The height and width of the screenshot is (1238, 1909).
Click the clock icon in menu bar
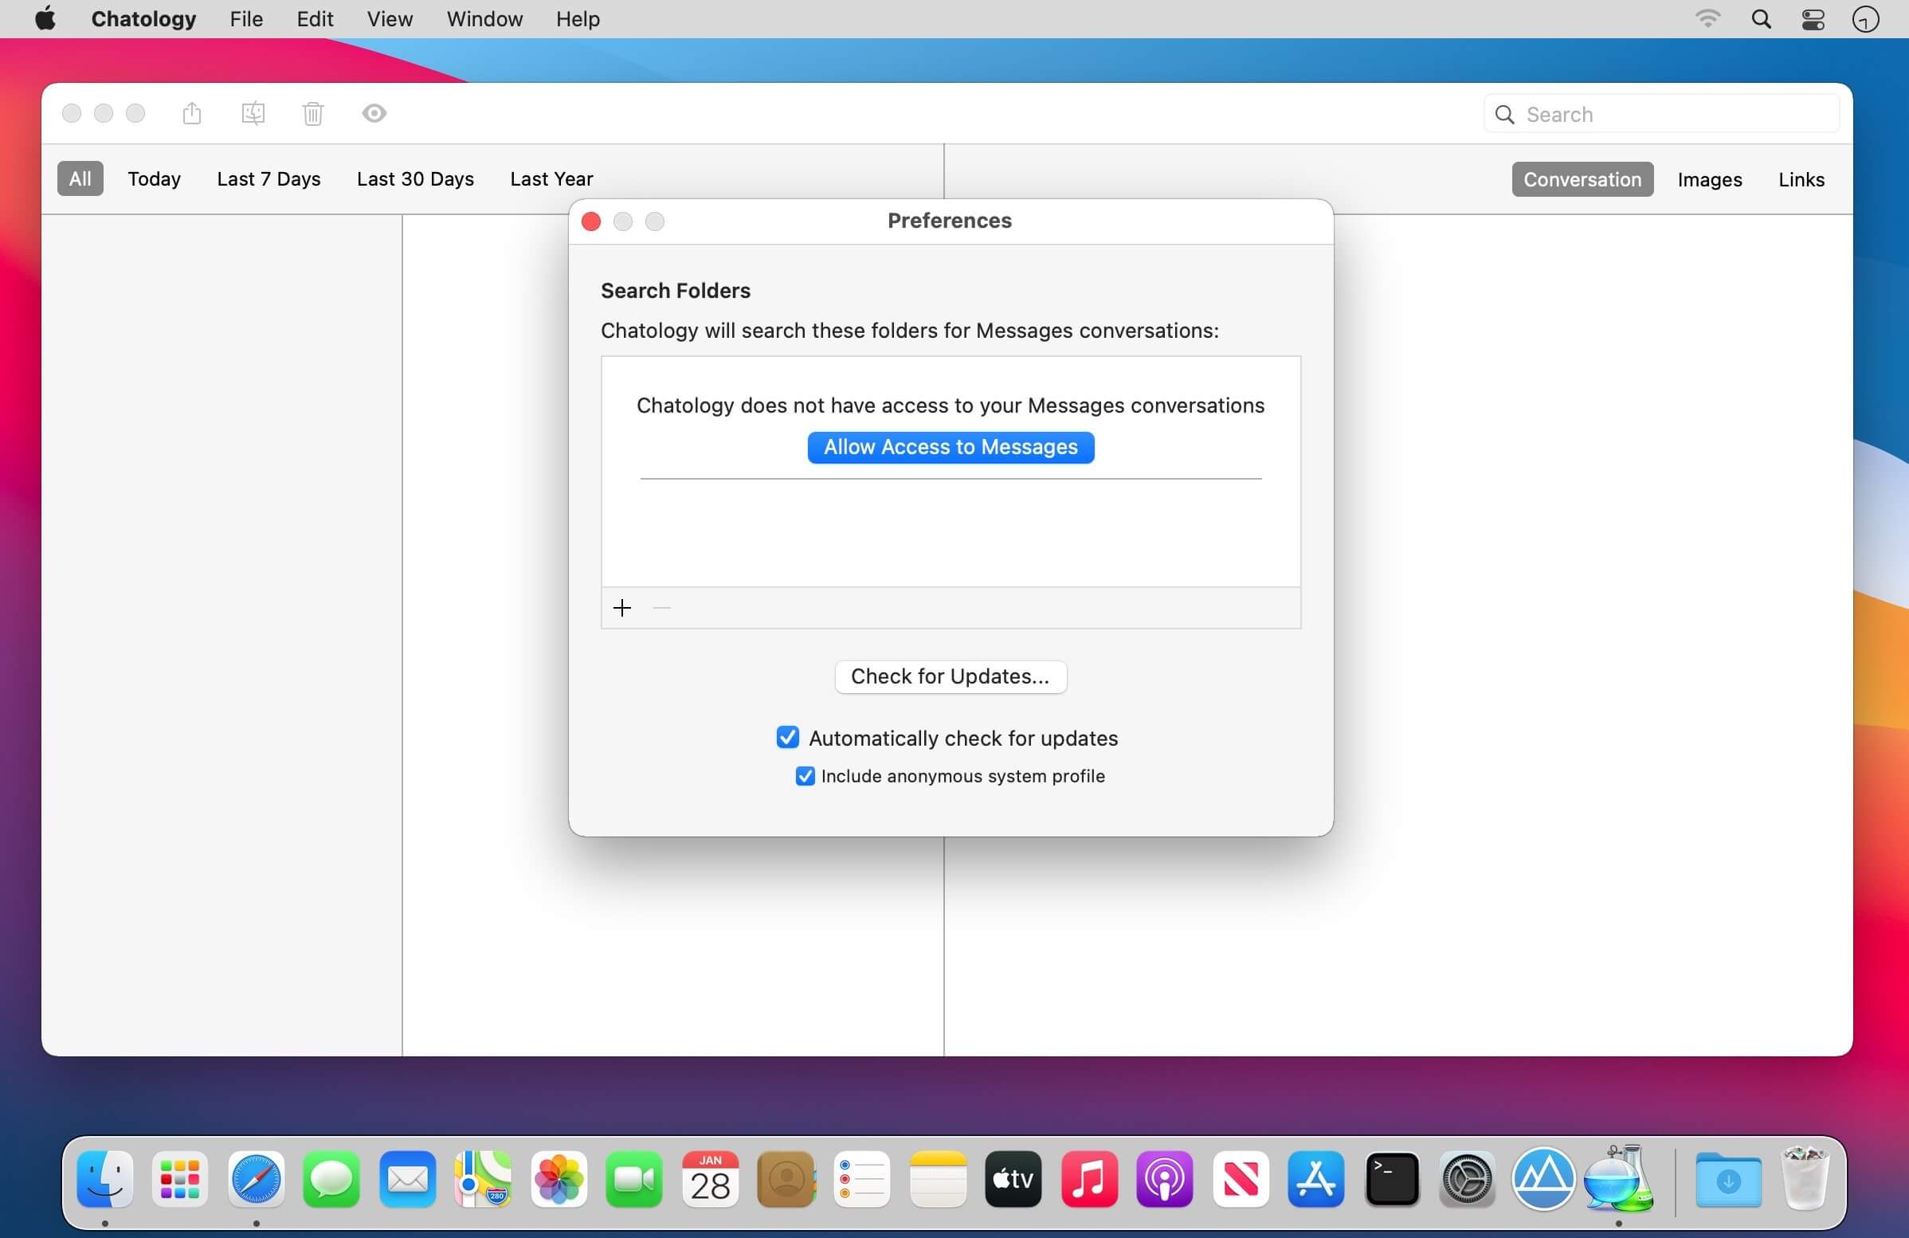tap(1866, 18)
